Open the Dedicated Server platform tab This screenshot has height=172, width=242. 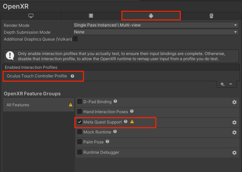coord(91,16)
